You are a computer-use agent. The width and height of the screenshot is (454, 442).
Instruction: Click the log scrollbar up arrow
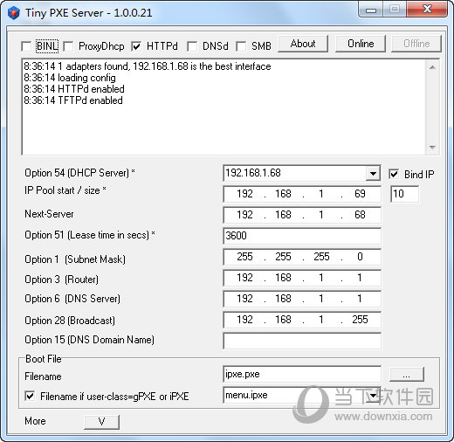pyautogui.click(x=432, y=67)
